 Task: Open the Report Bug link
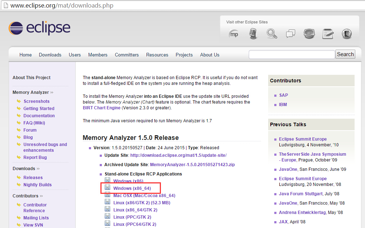(x=35, y=158)
